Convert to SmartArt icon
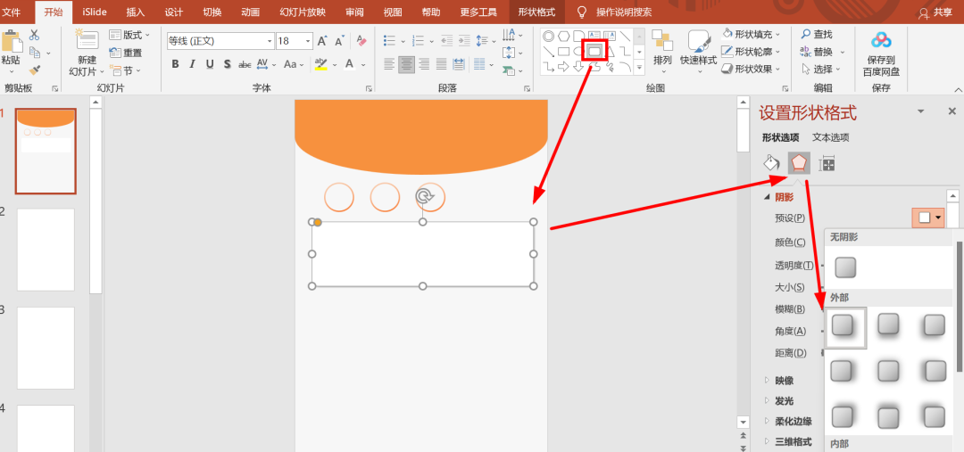 508,70
